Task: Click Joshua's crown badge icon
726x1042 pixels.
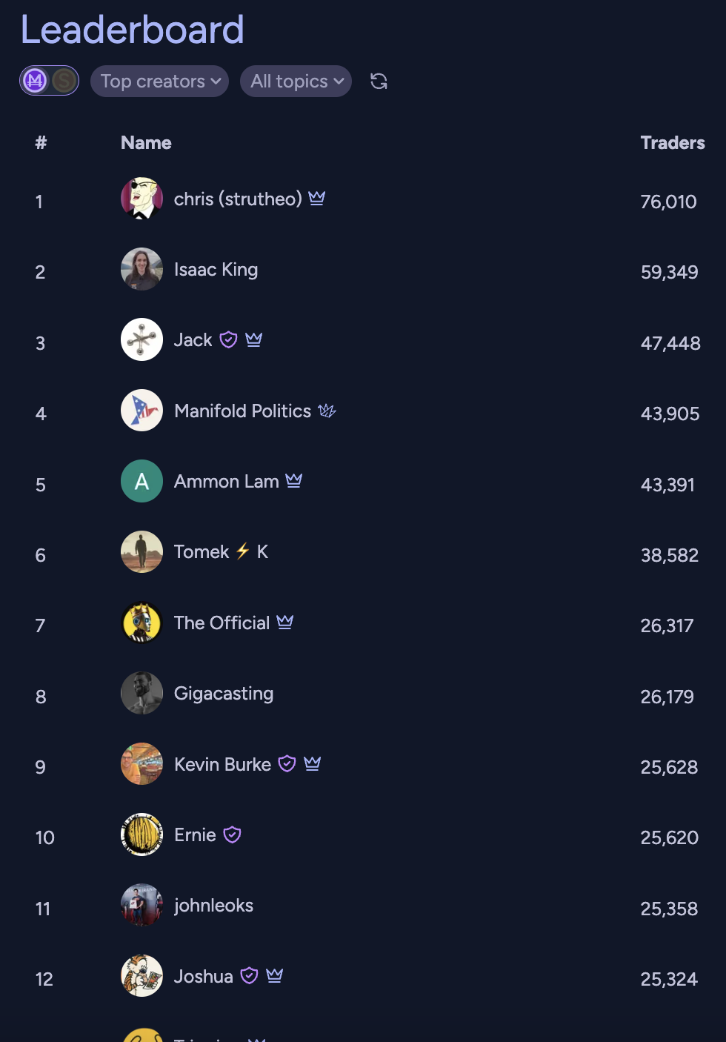Action: (x=275, y=975)
